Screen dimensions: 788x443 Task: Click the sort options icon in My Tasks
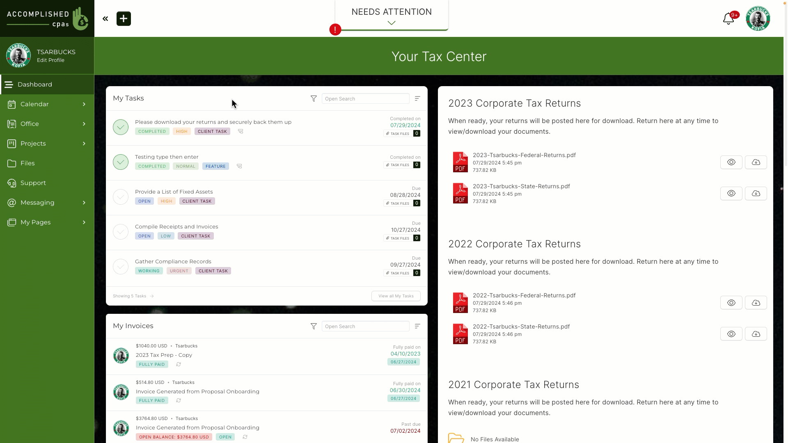pyautogui.click(x=417, y=98)
